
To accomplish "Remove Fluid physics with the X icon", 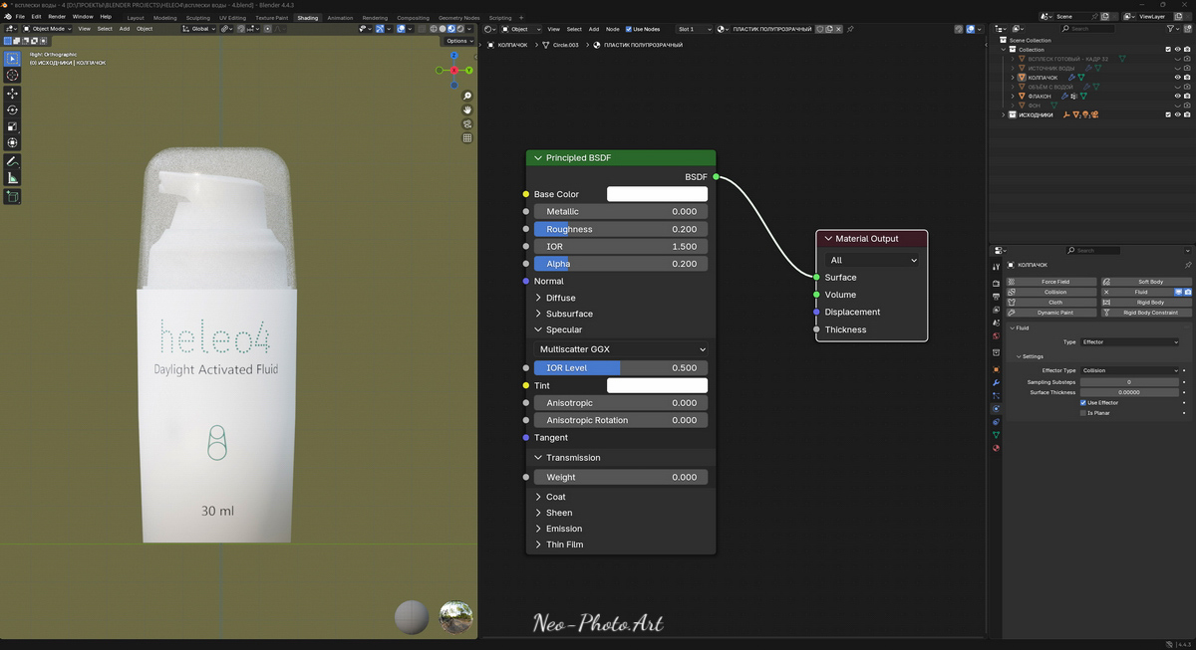I will 1106,292.
